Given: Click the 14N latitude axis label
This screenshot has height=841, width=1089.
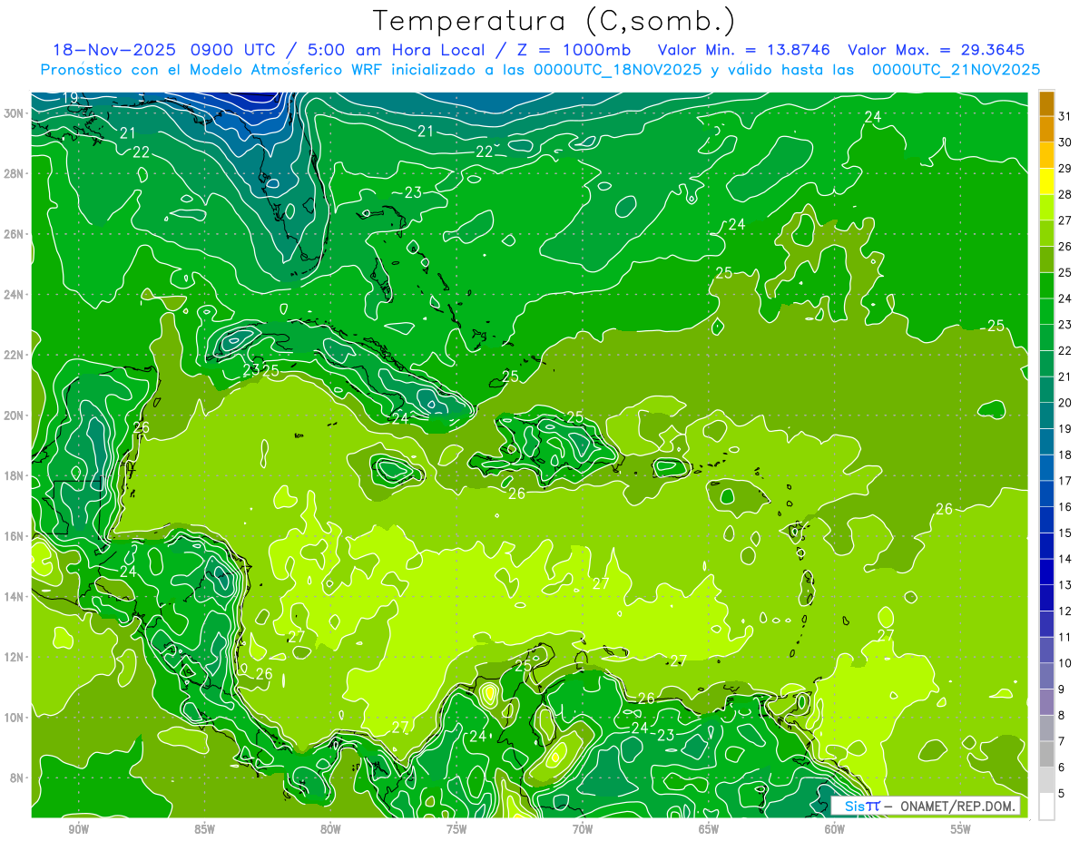Looking at the screenshot, I should (15, 597).
